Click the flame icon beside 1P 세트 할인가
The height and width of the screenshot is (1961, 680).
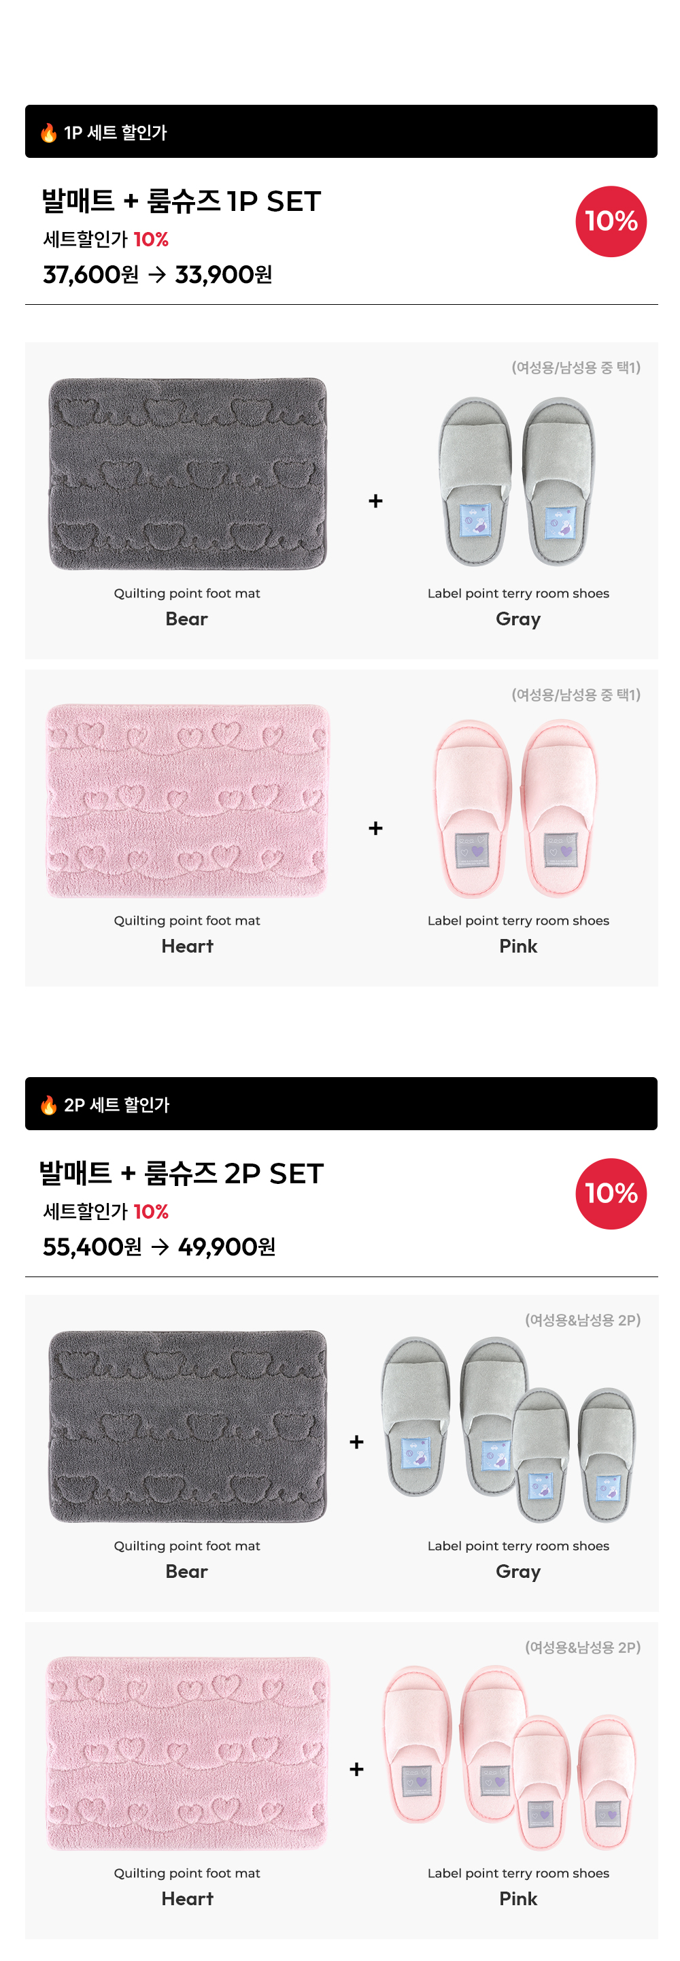coord(49,133)
